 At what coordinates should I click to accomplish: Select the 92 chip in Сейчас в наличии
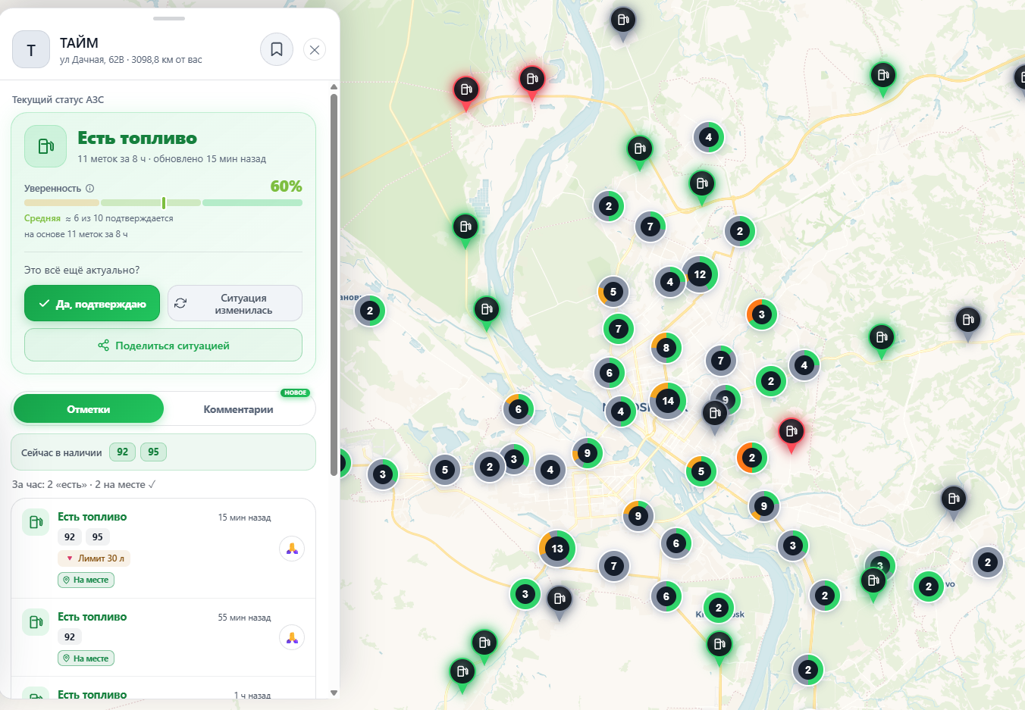tap(123, 452)
